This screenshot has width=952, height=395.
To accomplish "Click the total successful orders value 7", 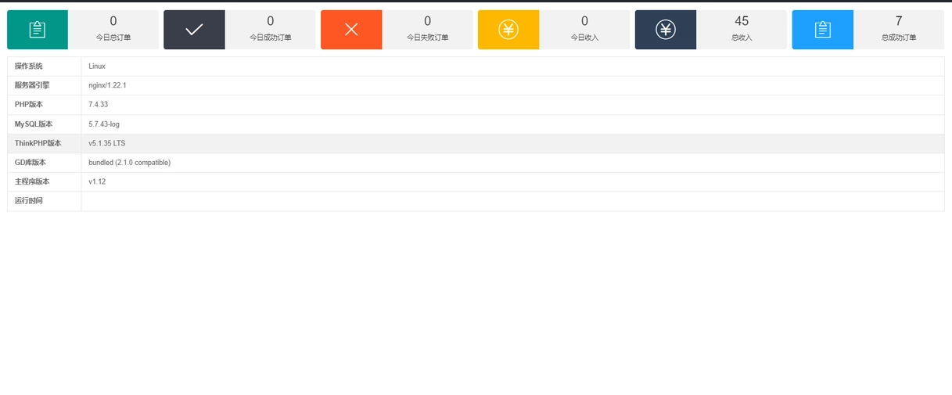I will [899, 21].
